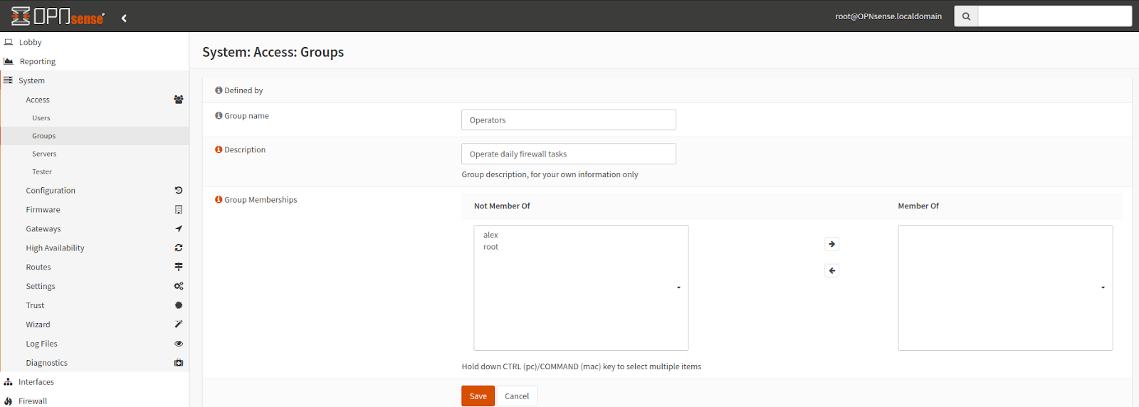The height and width of the screenshot is (407, 1139).
Task: Select root in Not Member Of list
Action: click(x=491, y=247)
